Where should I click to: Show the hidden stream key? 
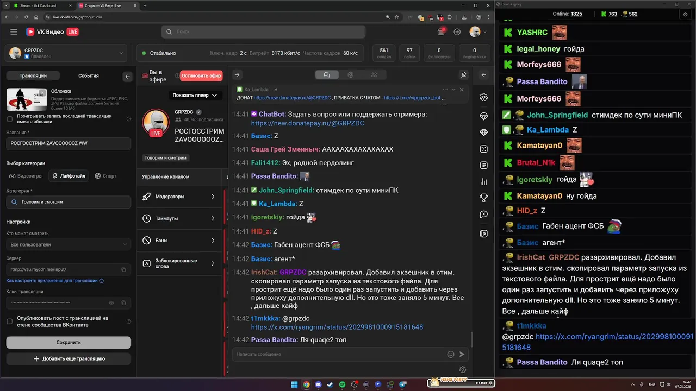111,302
